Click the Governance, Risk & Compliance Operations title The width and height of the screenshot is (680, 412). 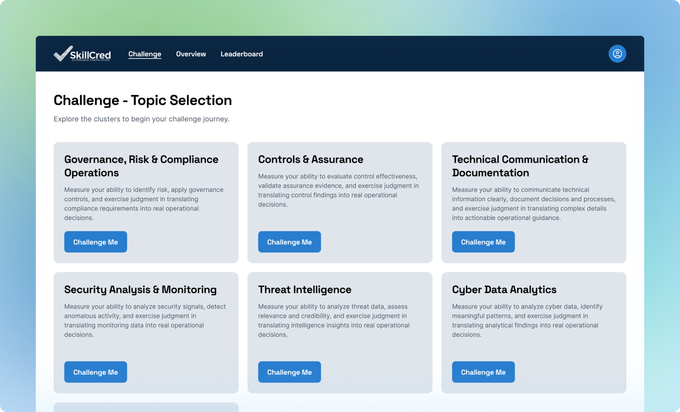pyautogui.click(x=141, y=166)
